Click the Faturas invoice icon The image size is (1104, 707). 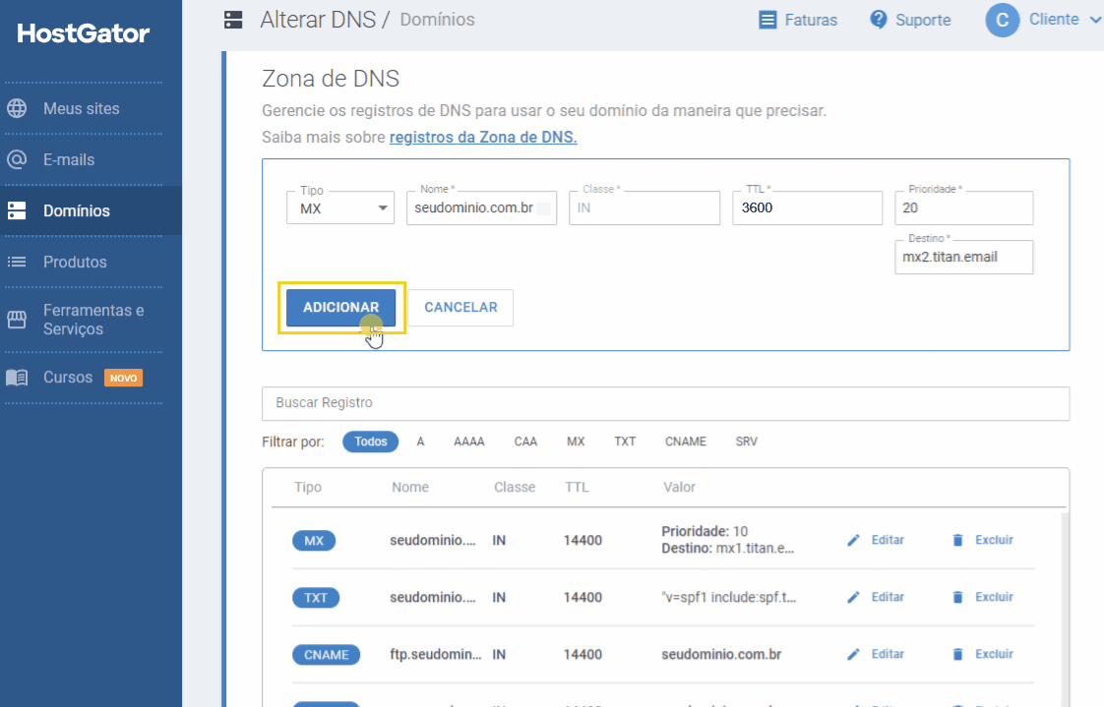coord(767,20)
